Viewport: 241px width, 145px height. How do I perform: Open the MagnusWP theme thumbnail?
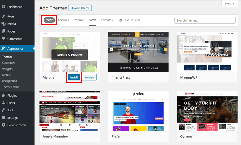207,52
